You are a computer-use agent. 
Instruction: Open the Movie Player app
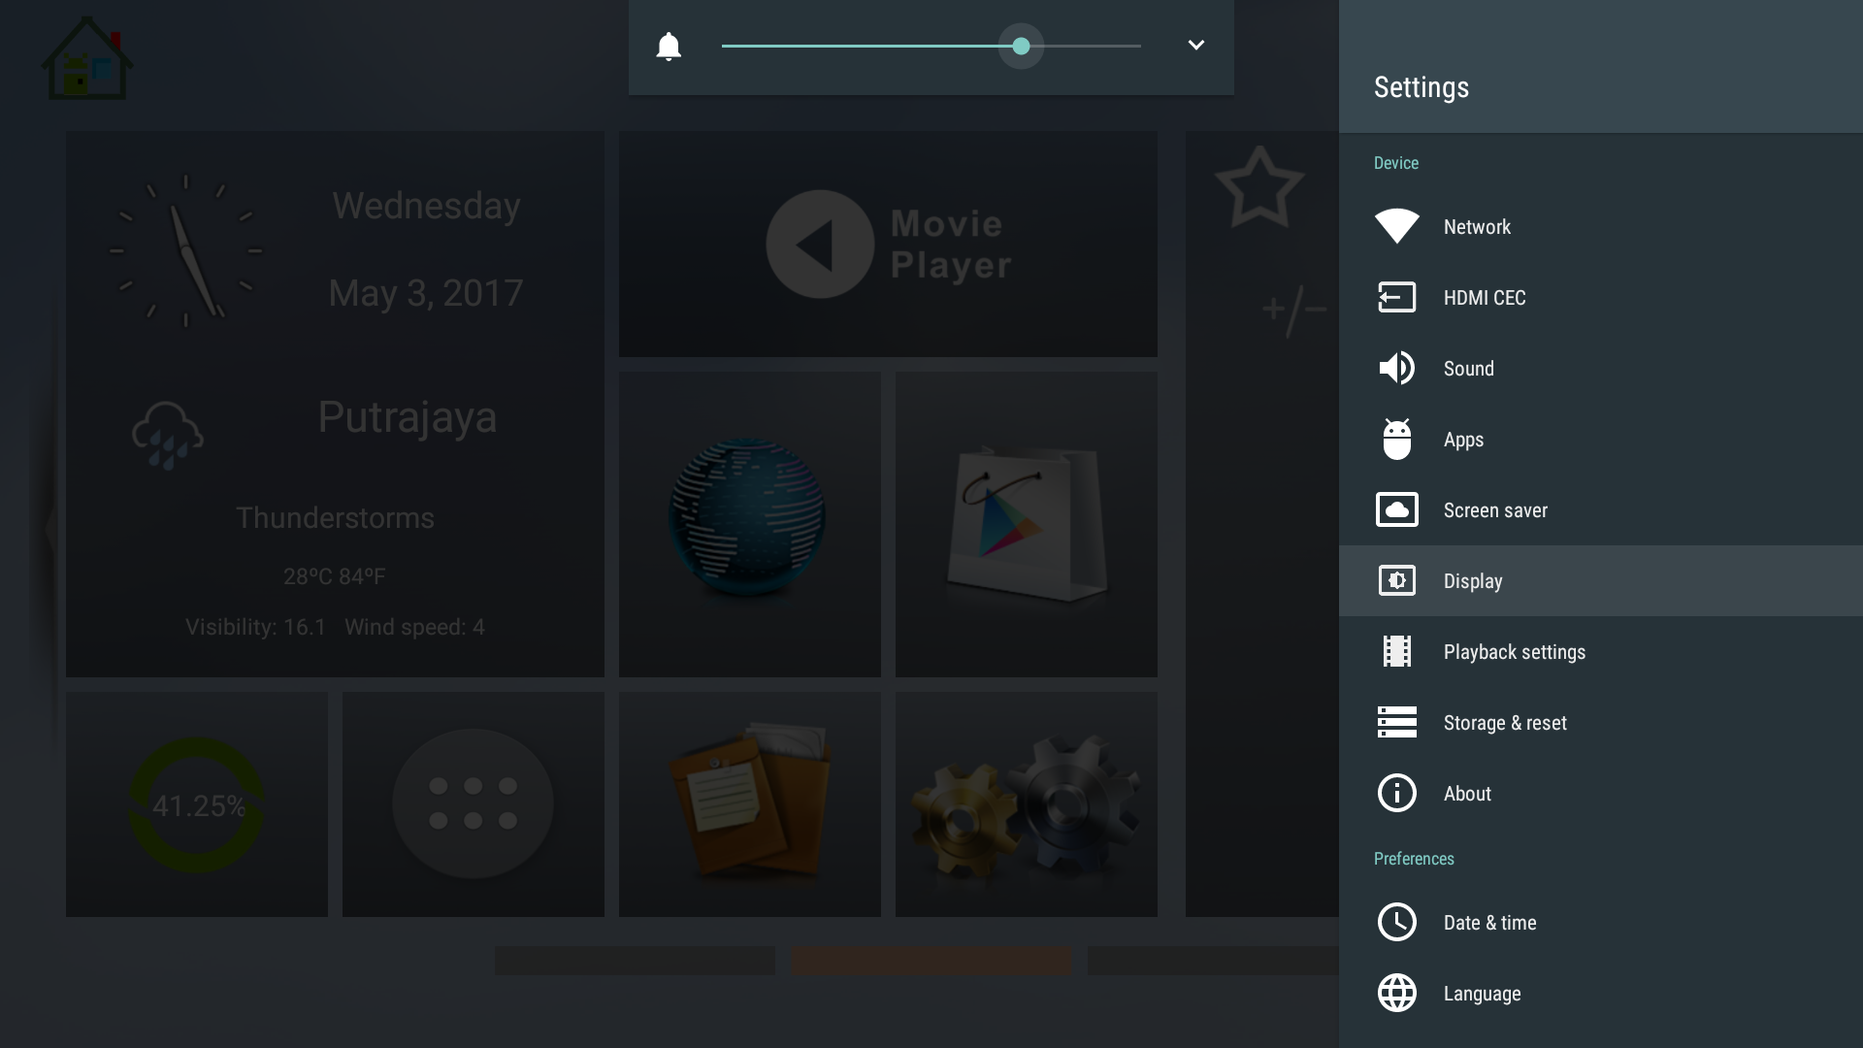click(887, 244)
